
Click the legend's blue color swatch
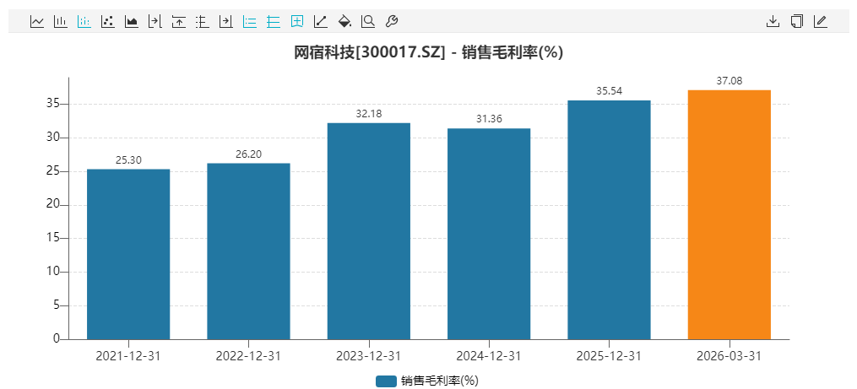[386, 381]
